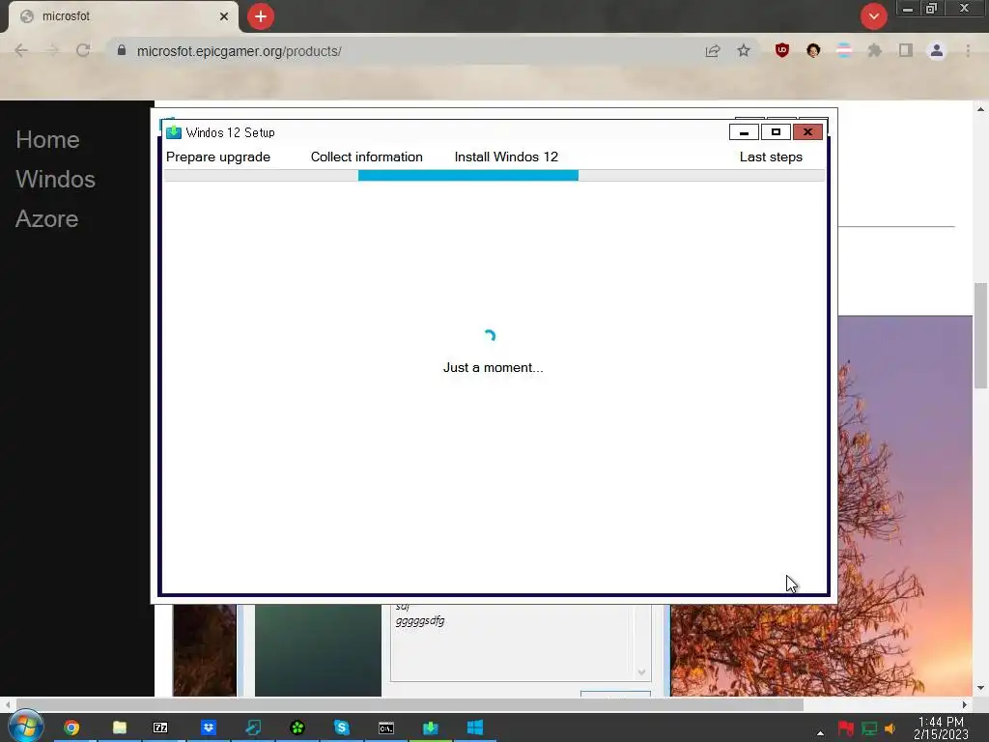989x742 pixels.
Task: Minimize the Windos 12 Setup window
Action: pyautogui.click(x=745, y=131)
